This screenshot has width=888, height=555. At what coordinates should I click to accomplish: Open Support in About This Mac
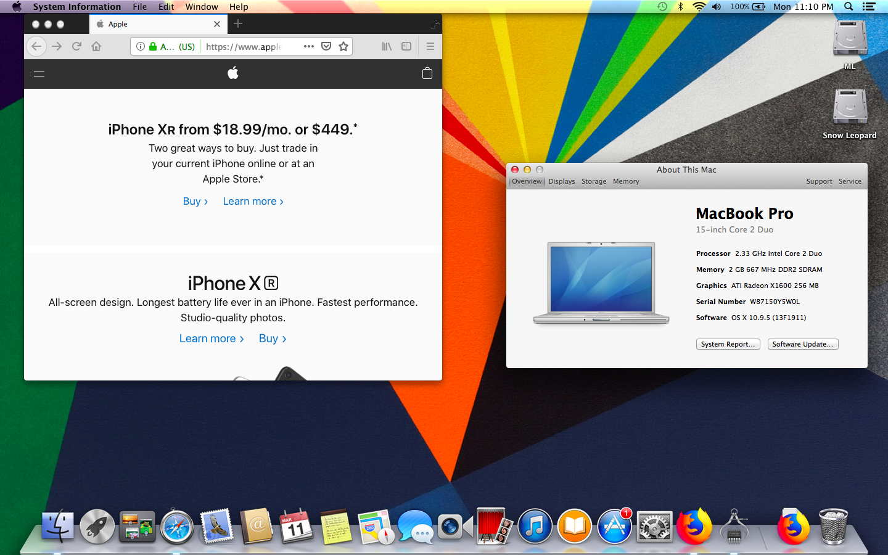click(x=819, y=181)
